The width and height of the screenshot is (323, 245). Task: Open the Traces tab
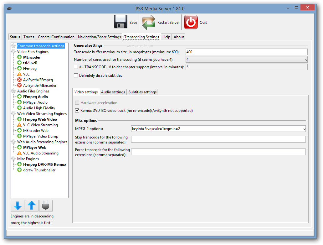tap(29, 37)
